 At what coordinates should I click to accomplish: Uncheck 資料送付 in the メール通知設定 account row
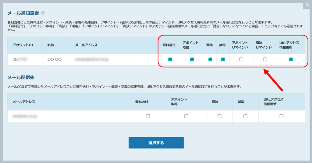point(170,59)
